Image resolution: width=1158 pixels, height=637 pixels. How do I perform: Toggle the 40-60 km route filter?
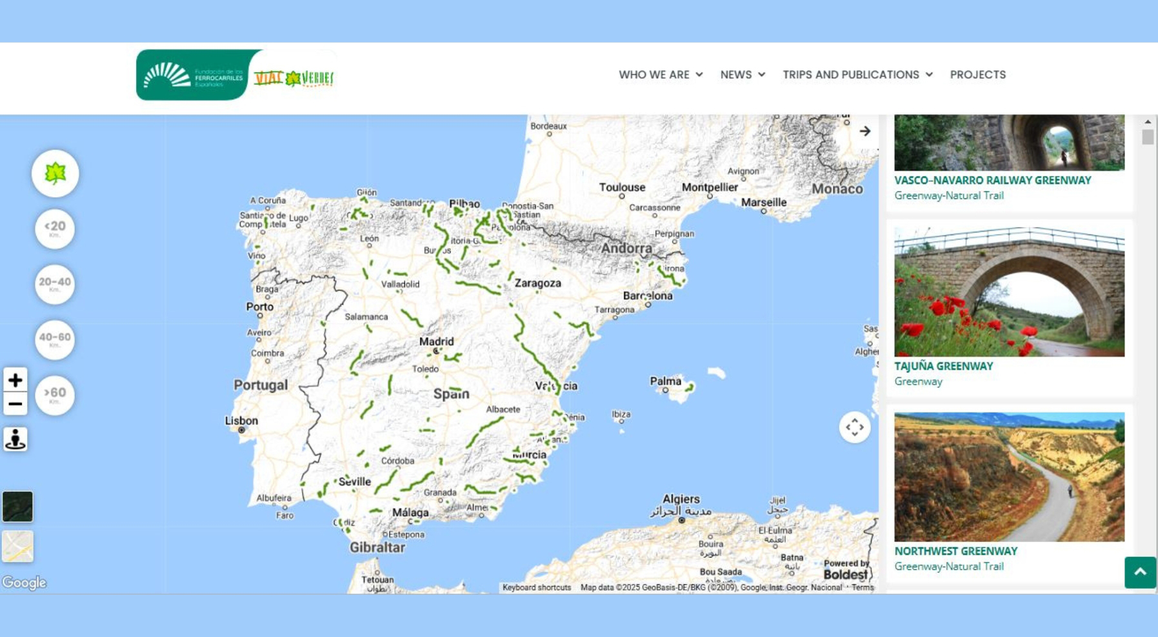[55, 340]
